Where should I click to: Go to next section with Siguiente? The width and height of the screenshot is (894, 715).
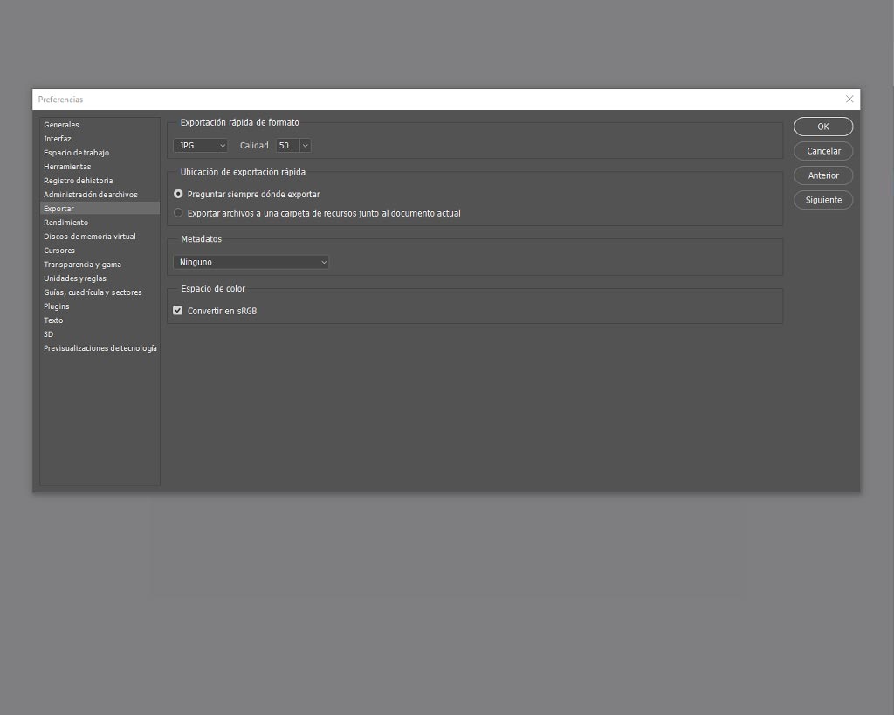click(x=823, y=200)
